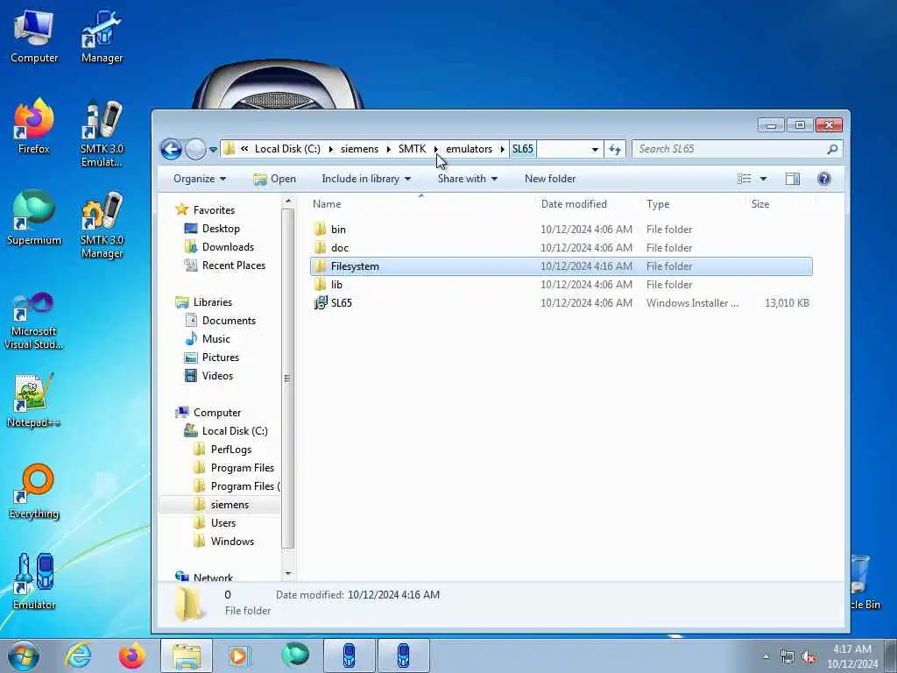Select the lib folder

point(562,285)
